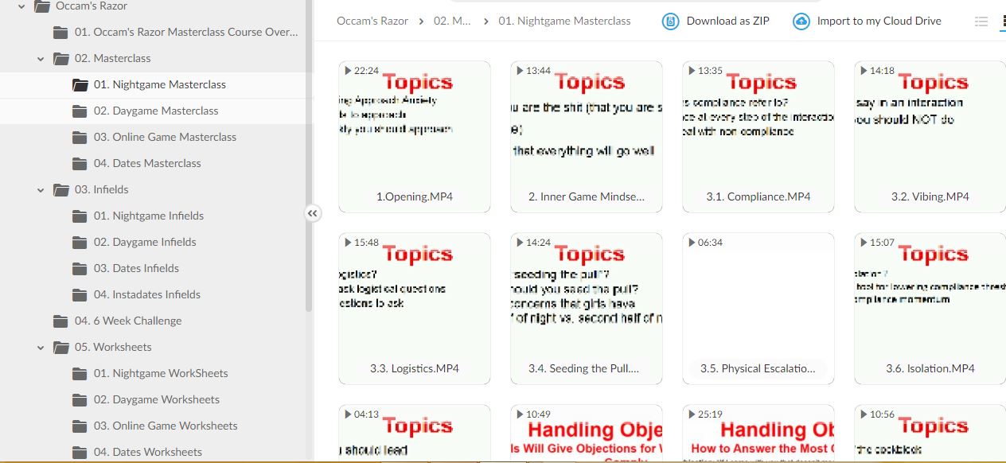Click the Download as ZIP icon
This screenshot has height=463, width=1006.
point(671,21)
